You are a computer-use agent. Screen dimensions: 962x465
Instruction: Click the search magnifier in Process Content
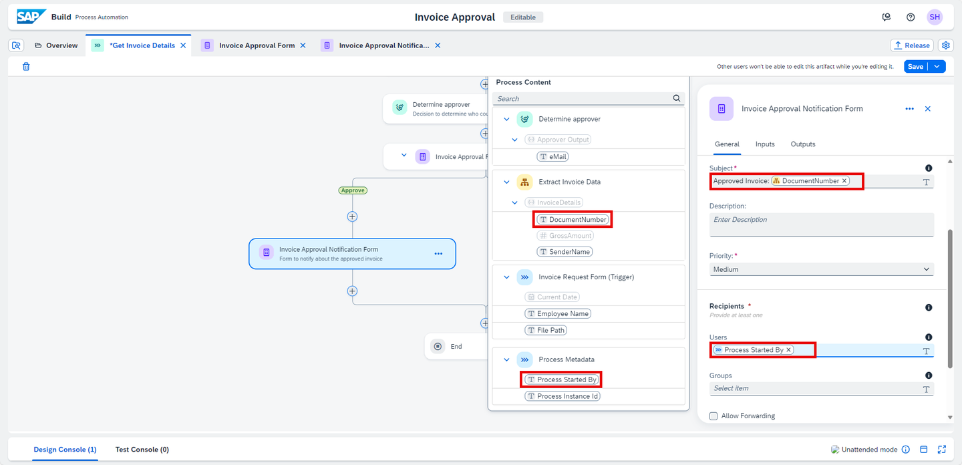tap(677, 98)
